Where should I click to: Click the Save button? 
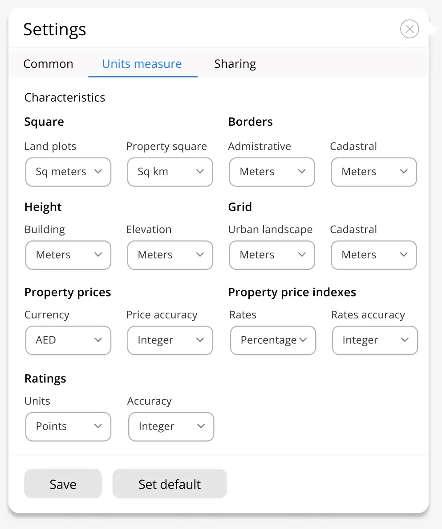63,484
